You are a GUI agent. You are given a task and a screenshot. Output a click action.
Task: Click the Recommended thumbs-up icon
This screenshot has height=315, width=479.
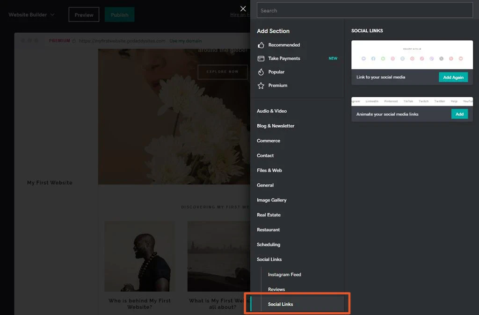coord(261,45)
